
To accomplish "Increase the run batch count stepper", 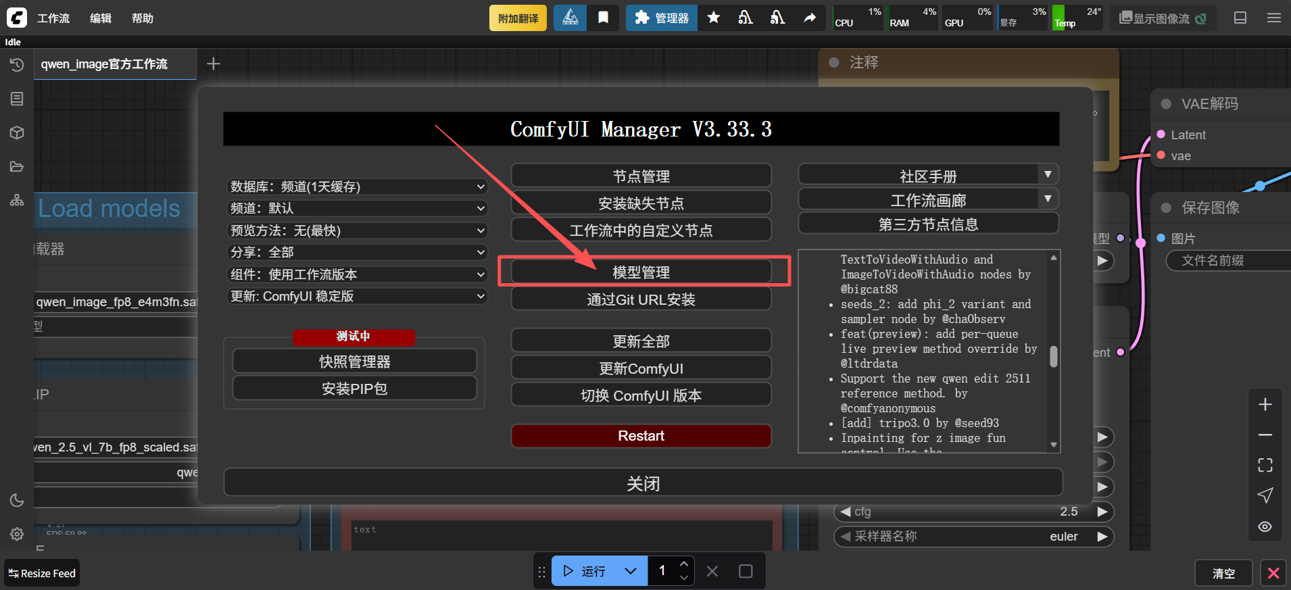I will coord(684,564).
